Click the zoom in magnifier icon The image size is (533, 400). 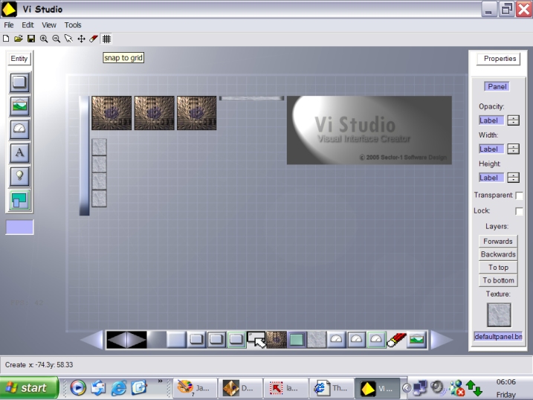tap(44, 39)
